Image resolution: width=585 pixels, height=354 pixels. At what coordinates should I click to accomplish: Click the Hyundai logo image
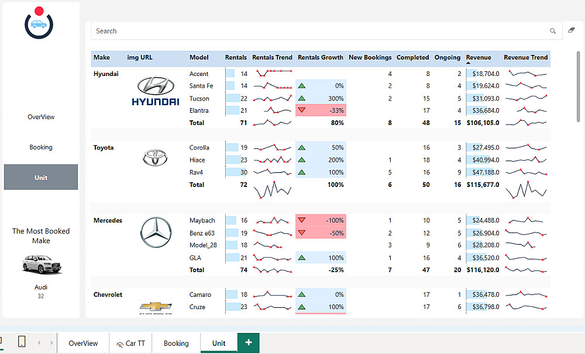pyautogui.click(x=156, y=91)
